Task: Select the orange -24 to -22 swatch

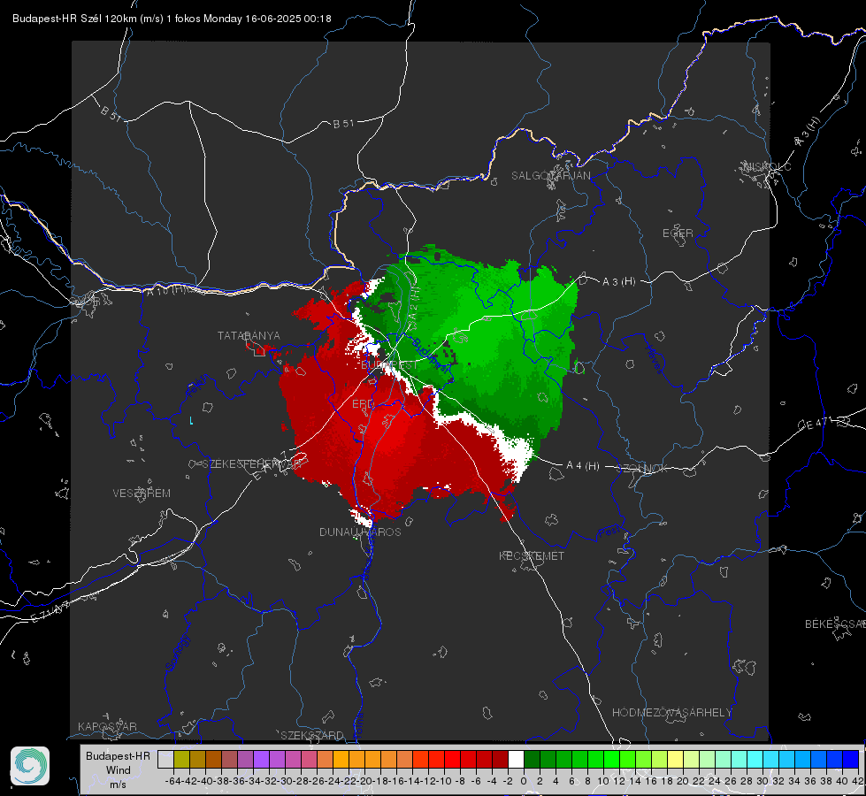Action: (341, 759)
